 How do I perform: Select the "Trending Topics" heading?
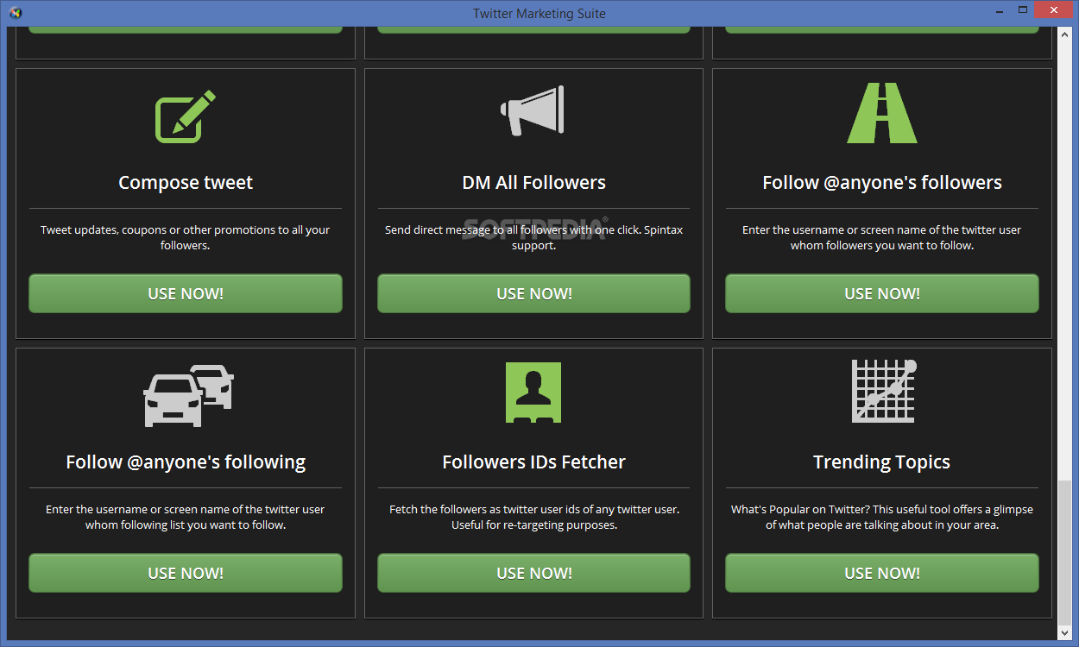pos(882,462)
